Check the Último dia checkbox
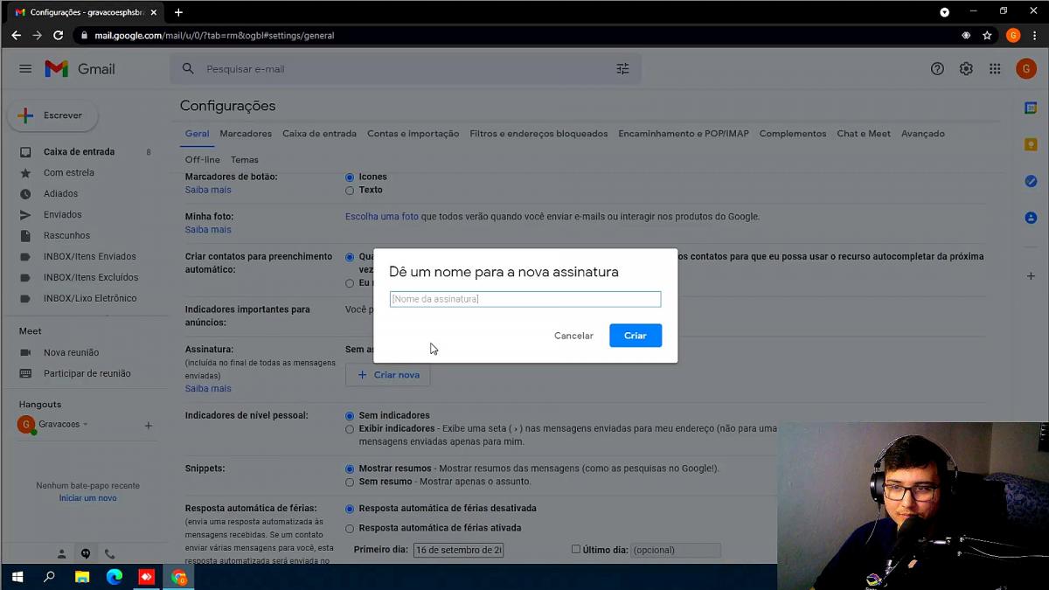 576,550
